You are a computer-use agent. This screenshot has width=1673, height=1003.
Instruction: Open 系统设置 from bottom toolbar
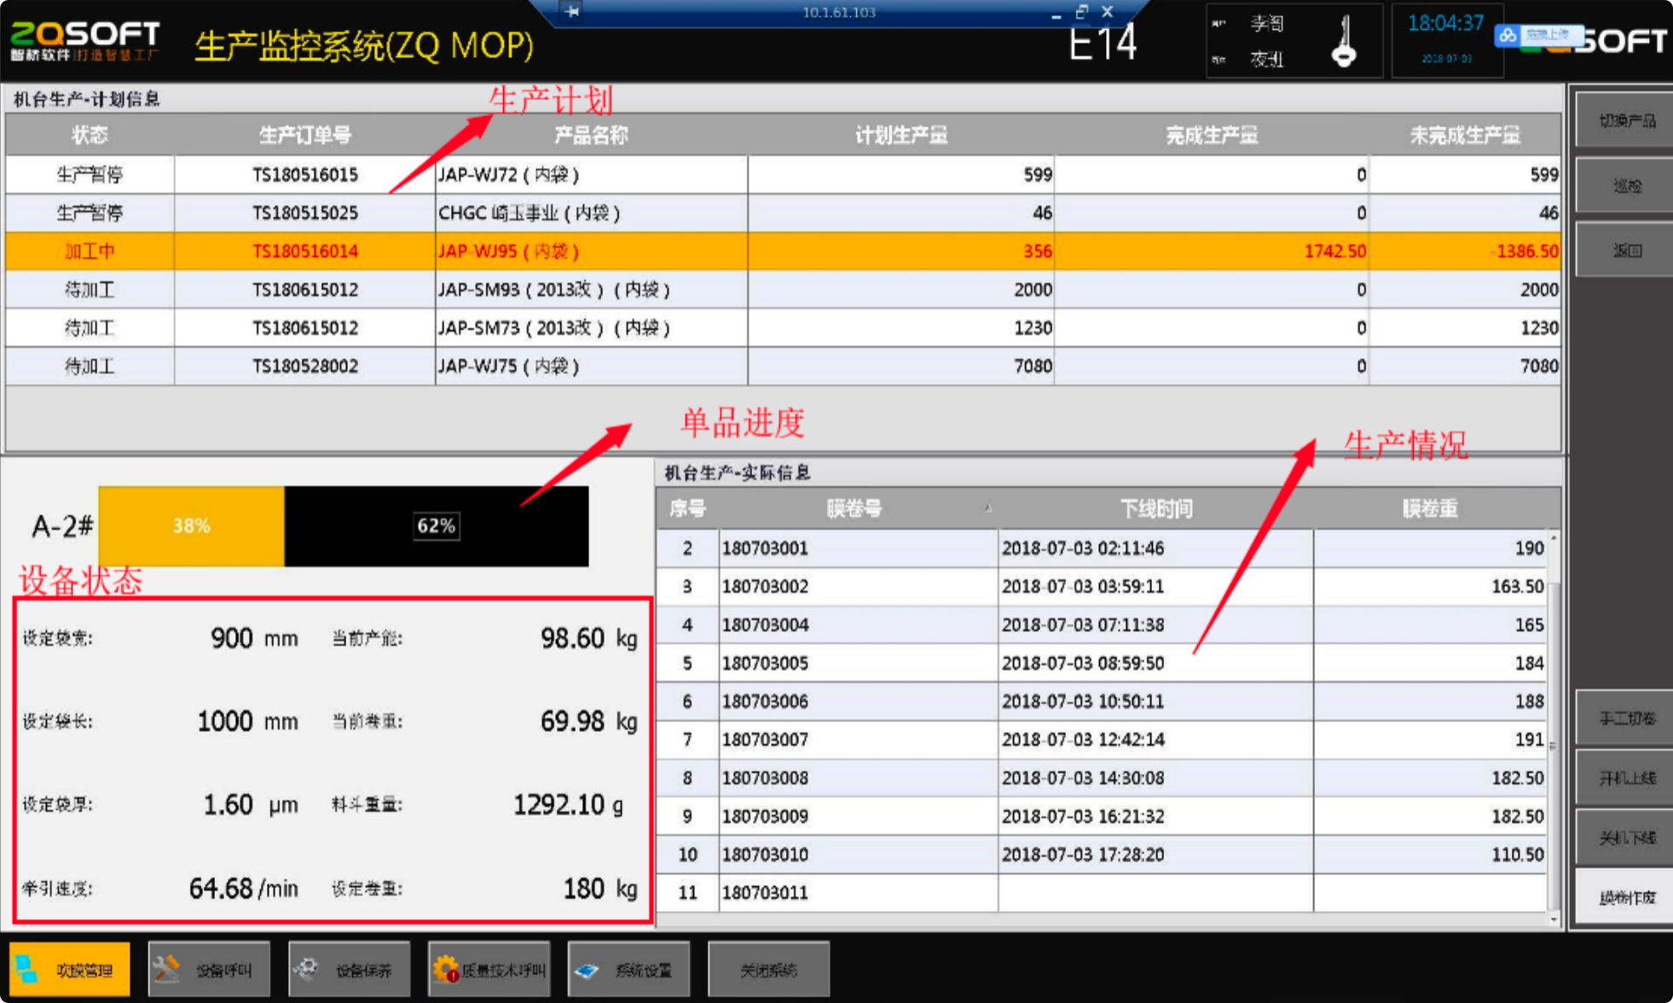628,969
